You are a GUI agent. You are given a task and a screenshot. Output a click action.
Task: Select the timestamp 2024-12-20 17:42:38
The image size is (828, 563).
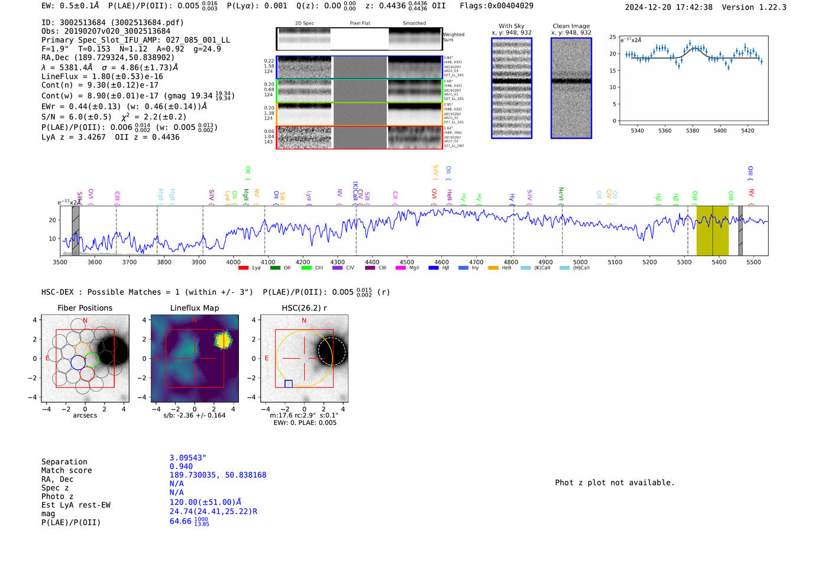tap(669, 7)
